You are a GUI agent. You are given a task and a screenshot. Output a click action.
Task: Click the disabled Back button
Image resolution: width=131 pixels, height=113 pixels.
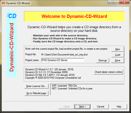(66, 106)
